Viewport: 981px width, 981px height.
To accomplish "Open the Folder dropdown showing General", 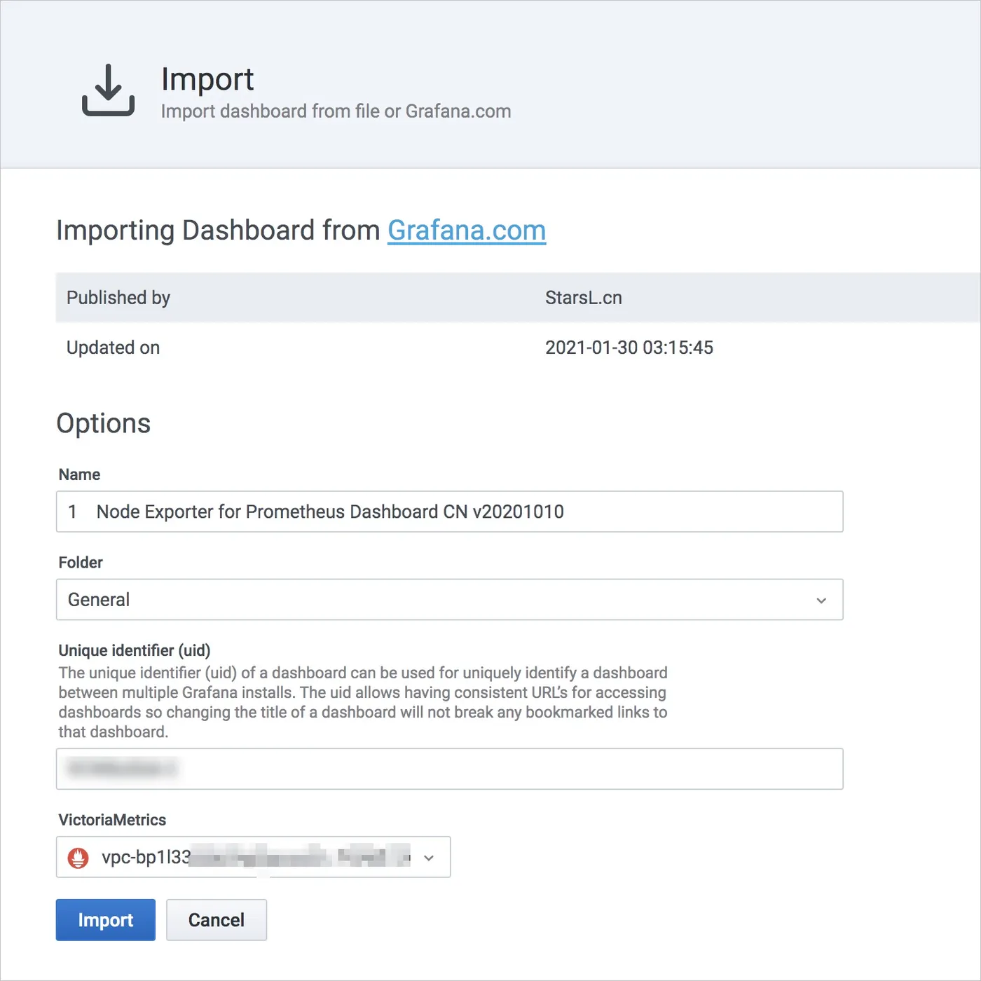I will point(449,599).
